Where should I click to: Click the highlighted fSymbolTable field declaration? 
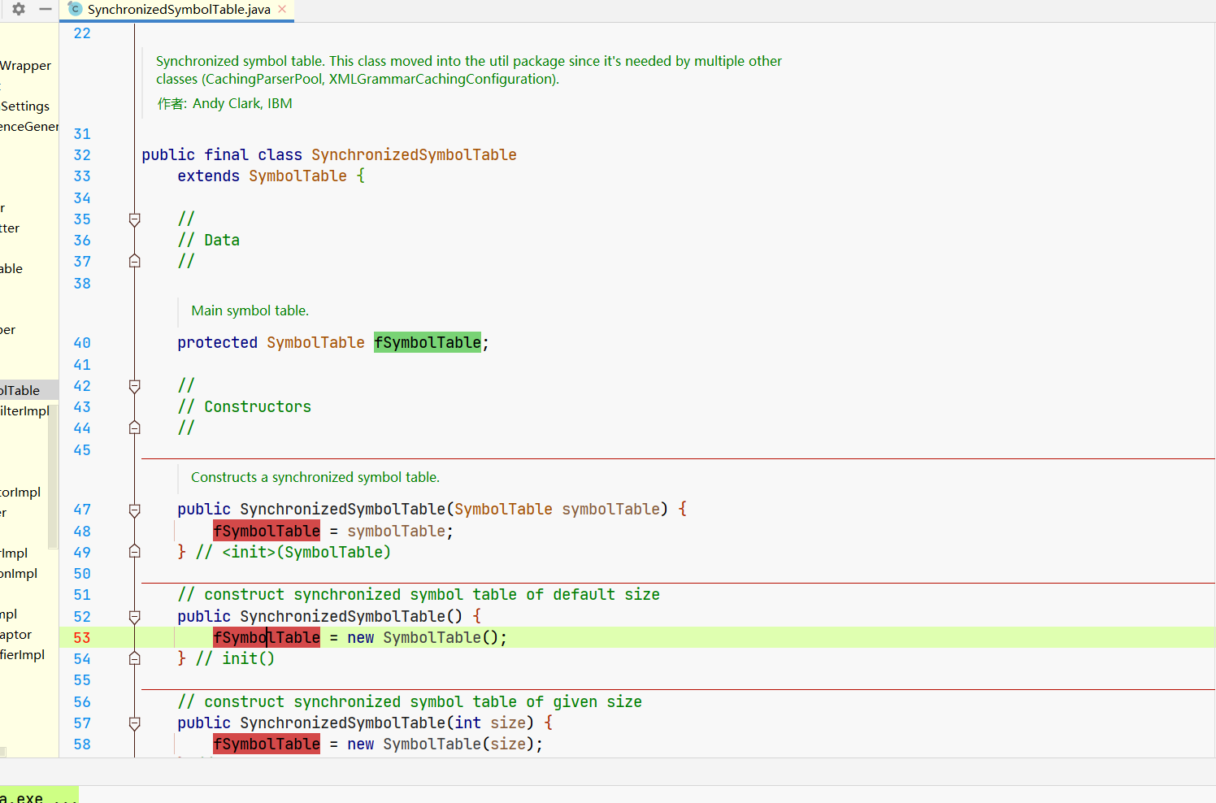428,343
